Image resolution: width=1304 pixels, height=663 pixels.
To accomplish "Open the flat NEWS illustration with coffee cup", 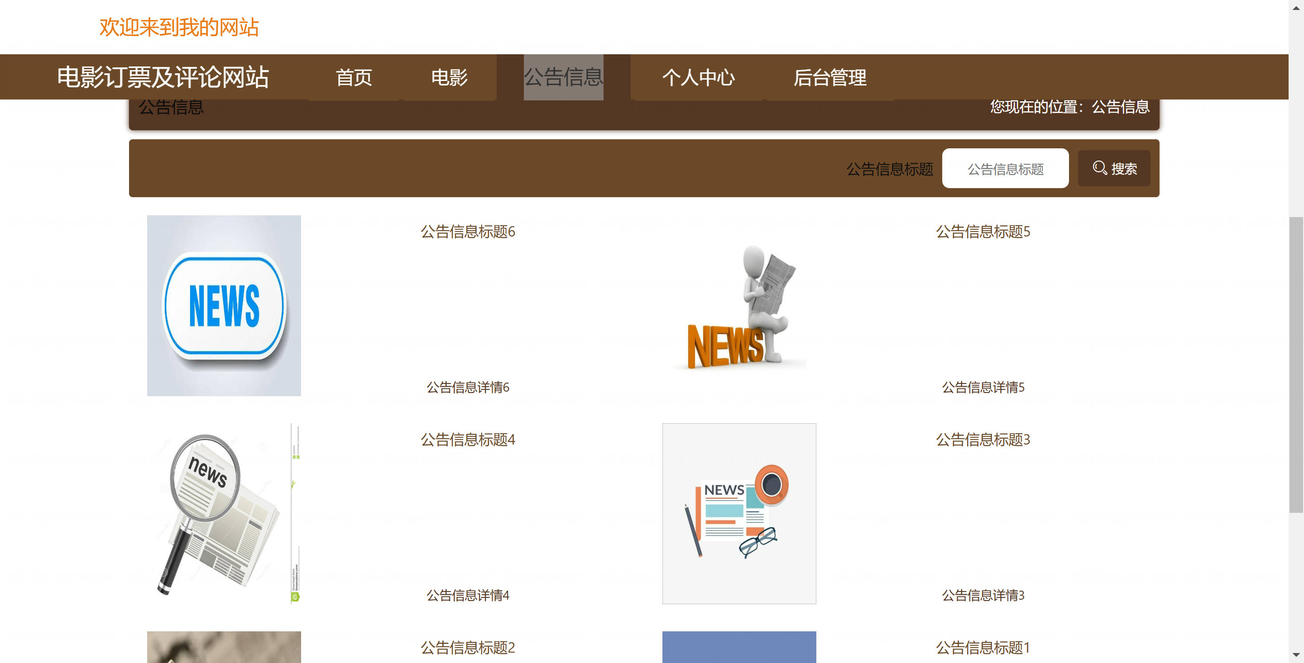I will pos(738,513).
